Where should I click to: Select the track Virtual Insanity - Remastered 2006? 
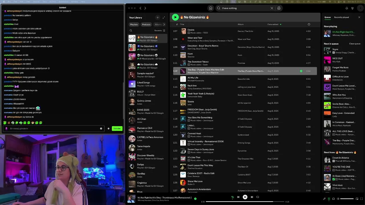tap(245, 143)
